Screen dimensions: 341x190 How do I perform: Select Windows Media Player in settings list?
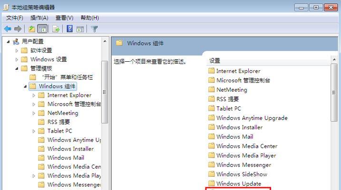point(246,155)
